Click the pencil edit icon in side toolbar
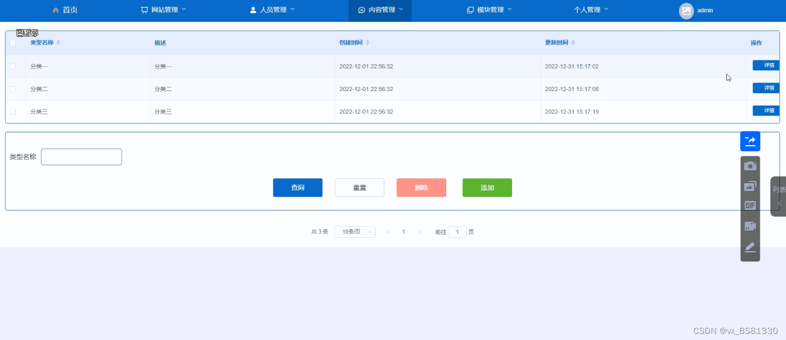This screenshot has height=340, width=786. pos(750,247)
